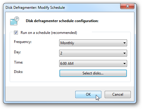This screenshot has height=109, width=142.
Task: Click the Day label
Action: (x=17, y=52)
